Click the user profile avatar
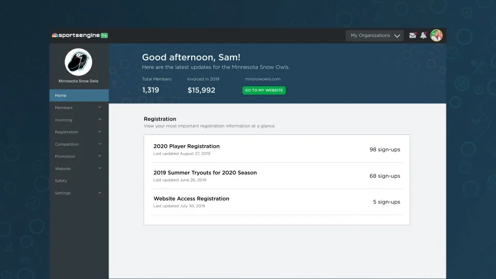The height and width of the screenshot is (279, 496). (x=437, y=36)
